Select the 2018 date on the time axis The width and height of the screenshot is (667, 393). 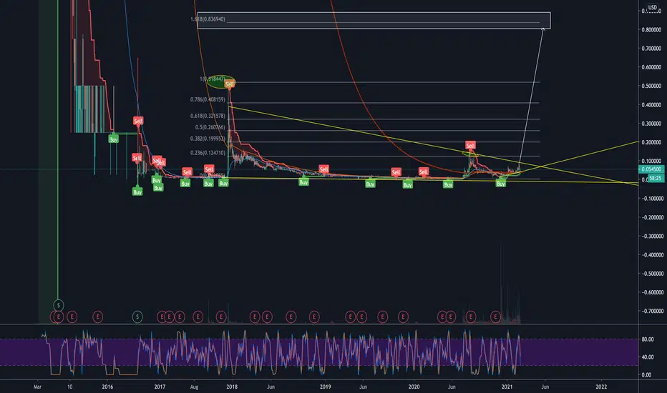(x=232, y=387)
